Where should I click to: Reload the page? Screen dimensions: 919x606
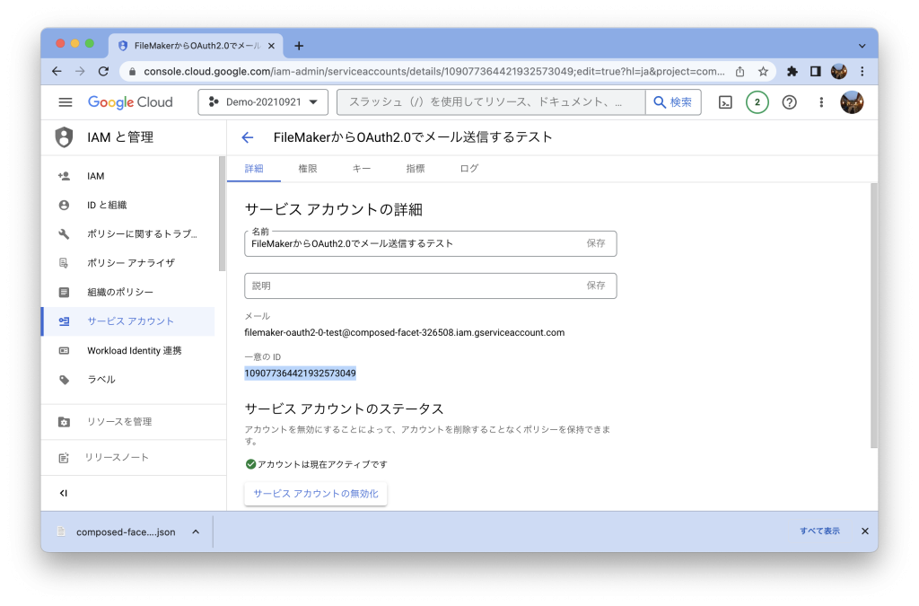(104, 72)
